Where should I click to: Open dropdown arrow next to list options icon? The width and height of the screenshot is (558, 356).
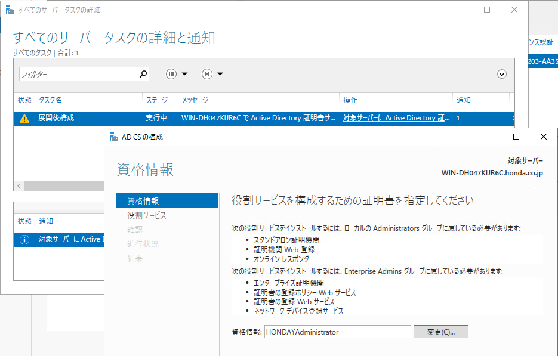[x=184, y=74]
